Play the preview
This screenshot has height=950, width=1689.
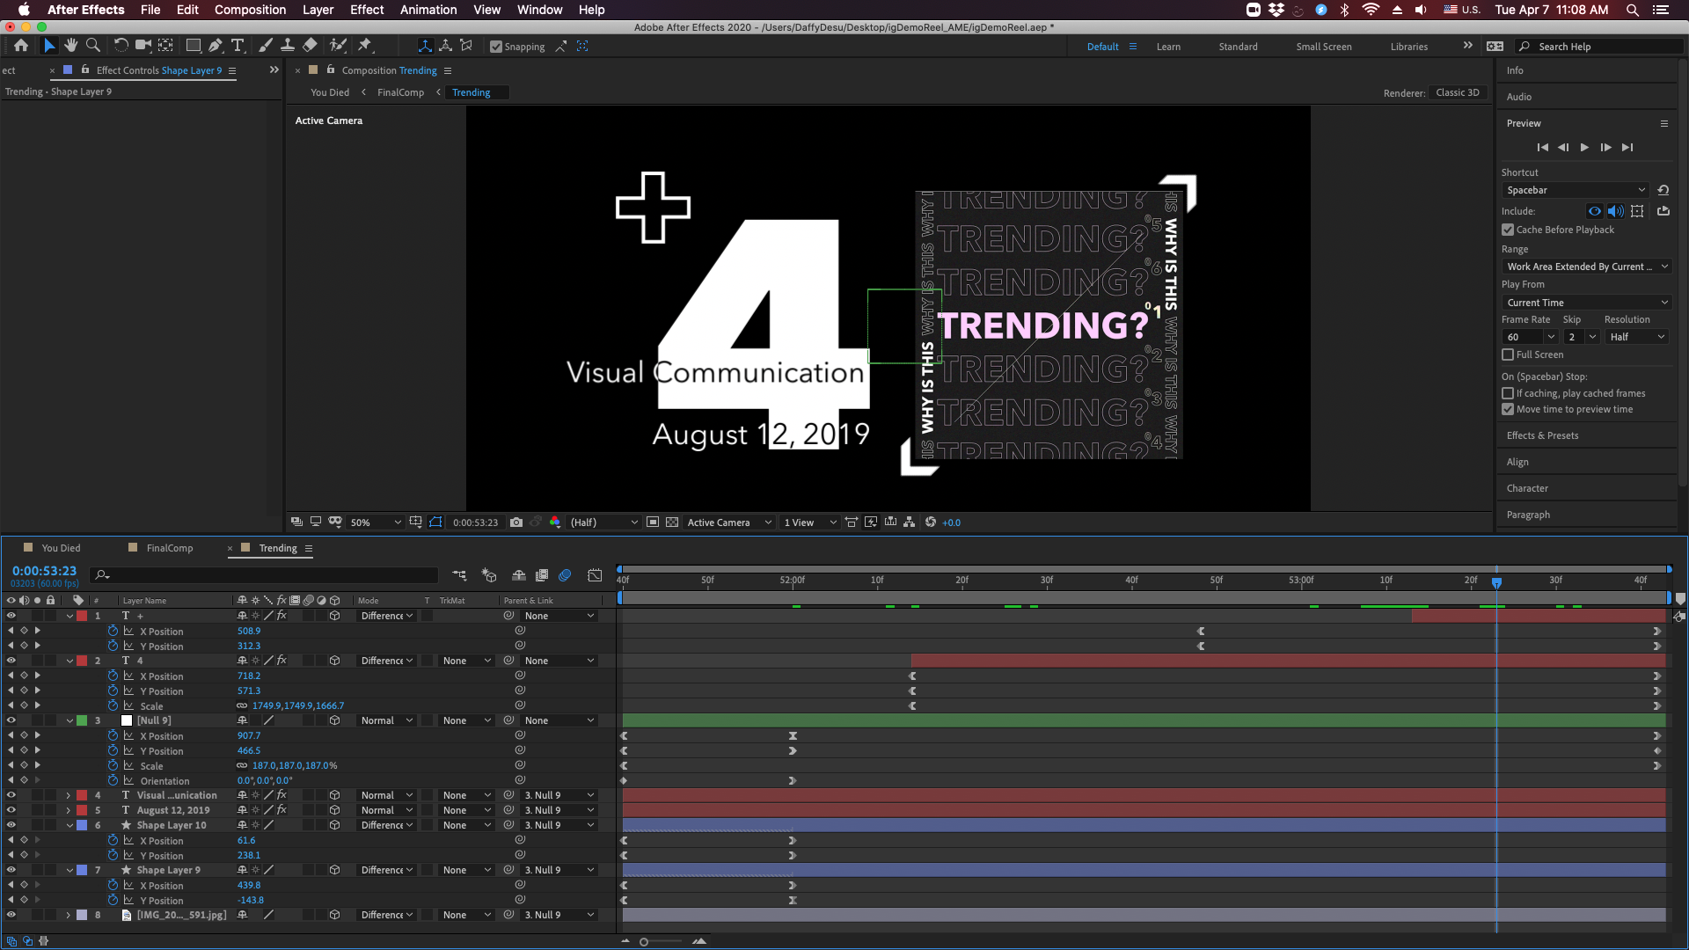coord(1584,148)
